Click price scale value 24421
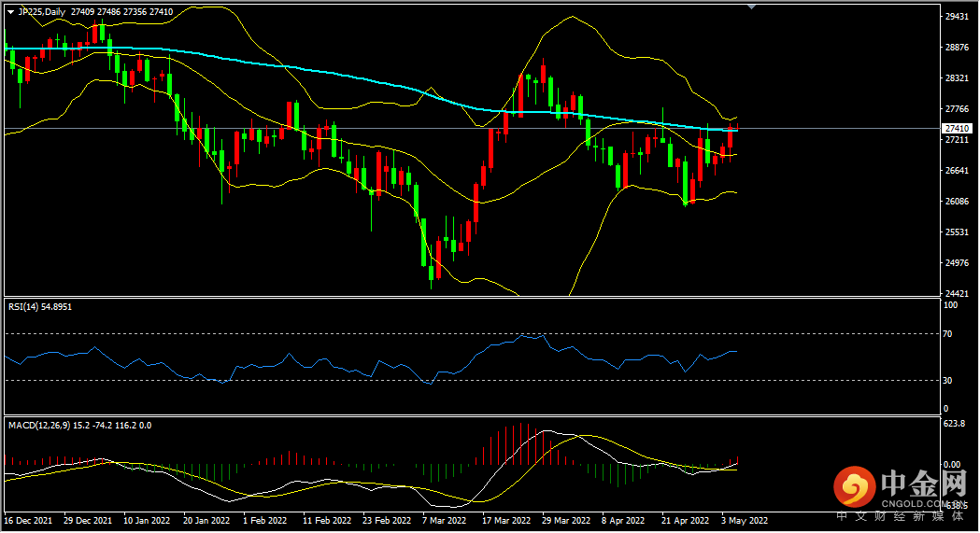The image size is (980, 533). tap(957, 293)
